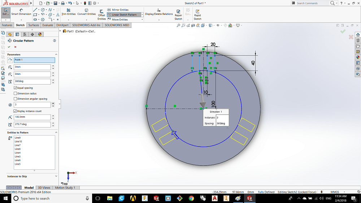Choose the Spline sketch tool
Image resolution: width=361 pixels, height=203 pixels.
point(50,10)
